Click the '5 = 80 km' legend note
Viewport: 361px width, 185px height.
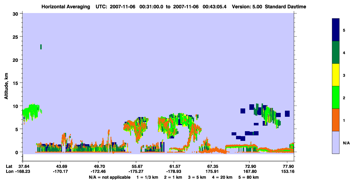pos(248,177)
